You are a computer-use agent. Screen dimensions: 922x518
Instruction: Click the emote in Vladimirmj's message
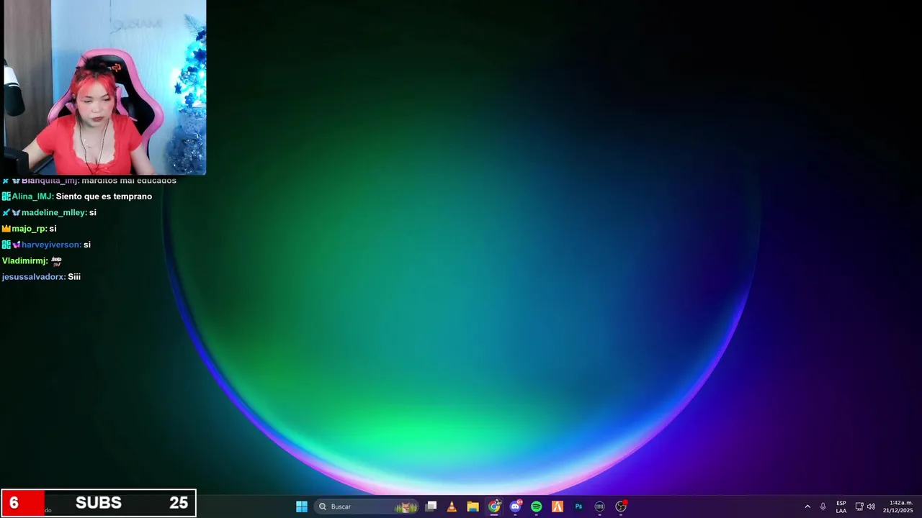point(56,261)
